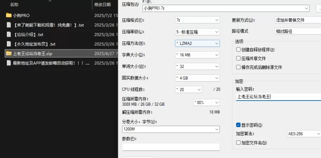The width and height of the screenshot is (321, 158).
Task: Enable 压缩共享文件 checkbox
Action: point(238,58)
